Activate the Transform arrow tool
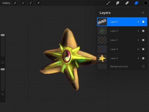The height and width of the screenshot is (112, 149). (38, 3)
